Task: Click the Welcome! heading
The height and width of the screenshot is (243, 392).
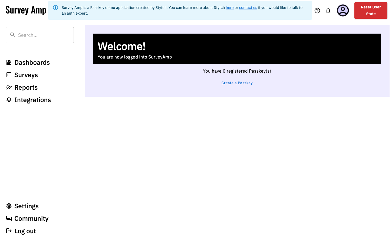Action: 121,46
